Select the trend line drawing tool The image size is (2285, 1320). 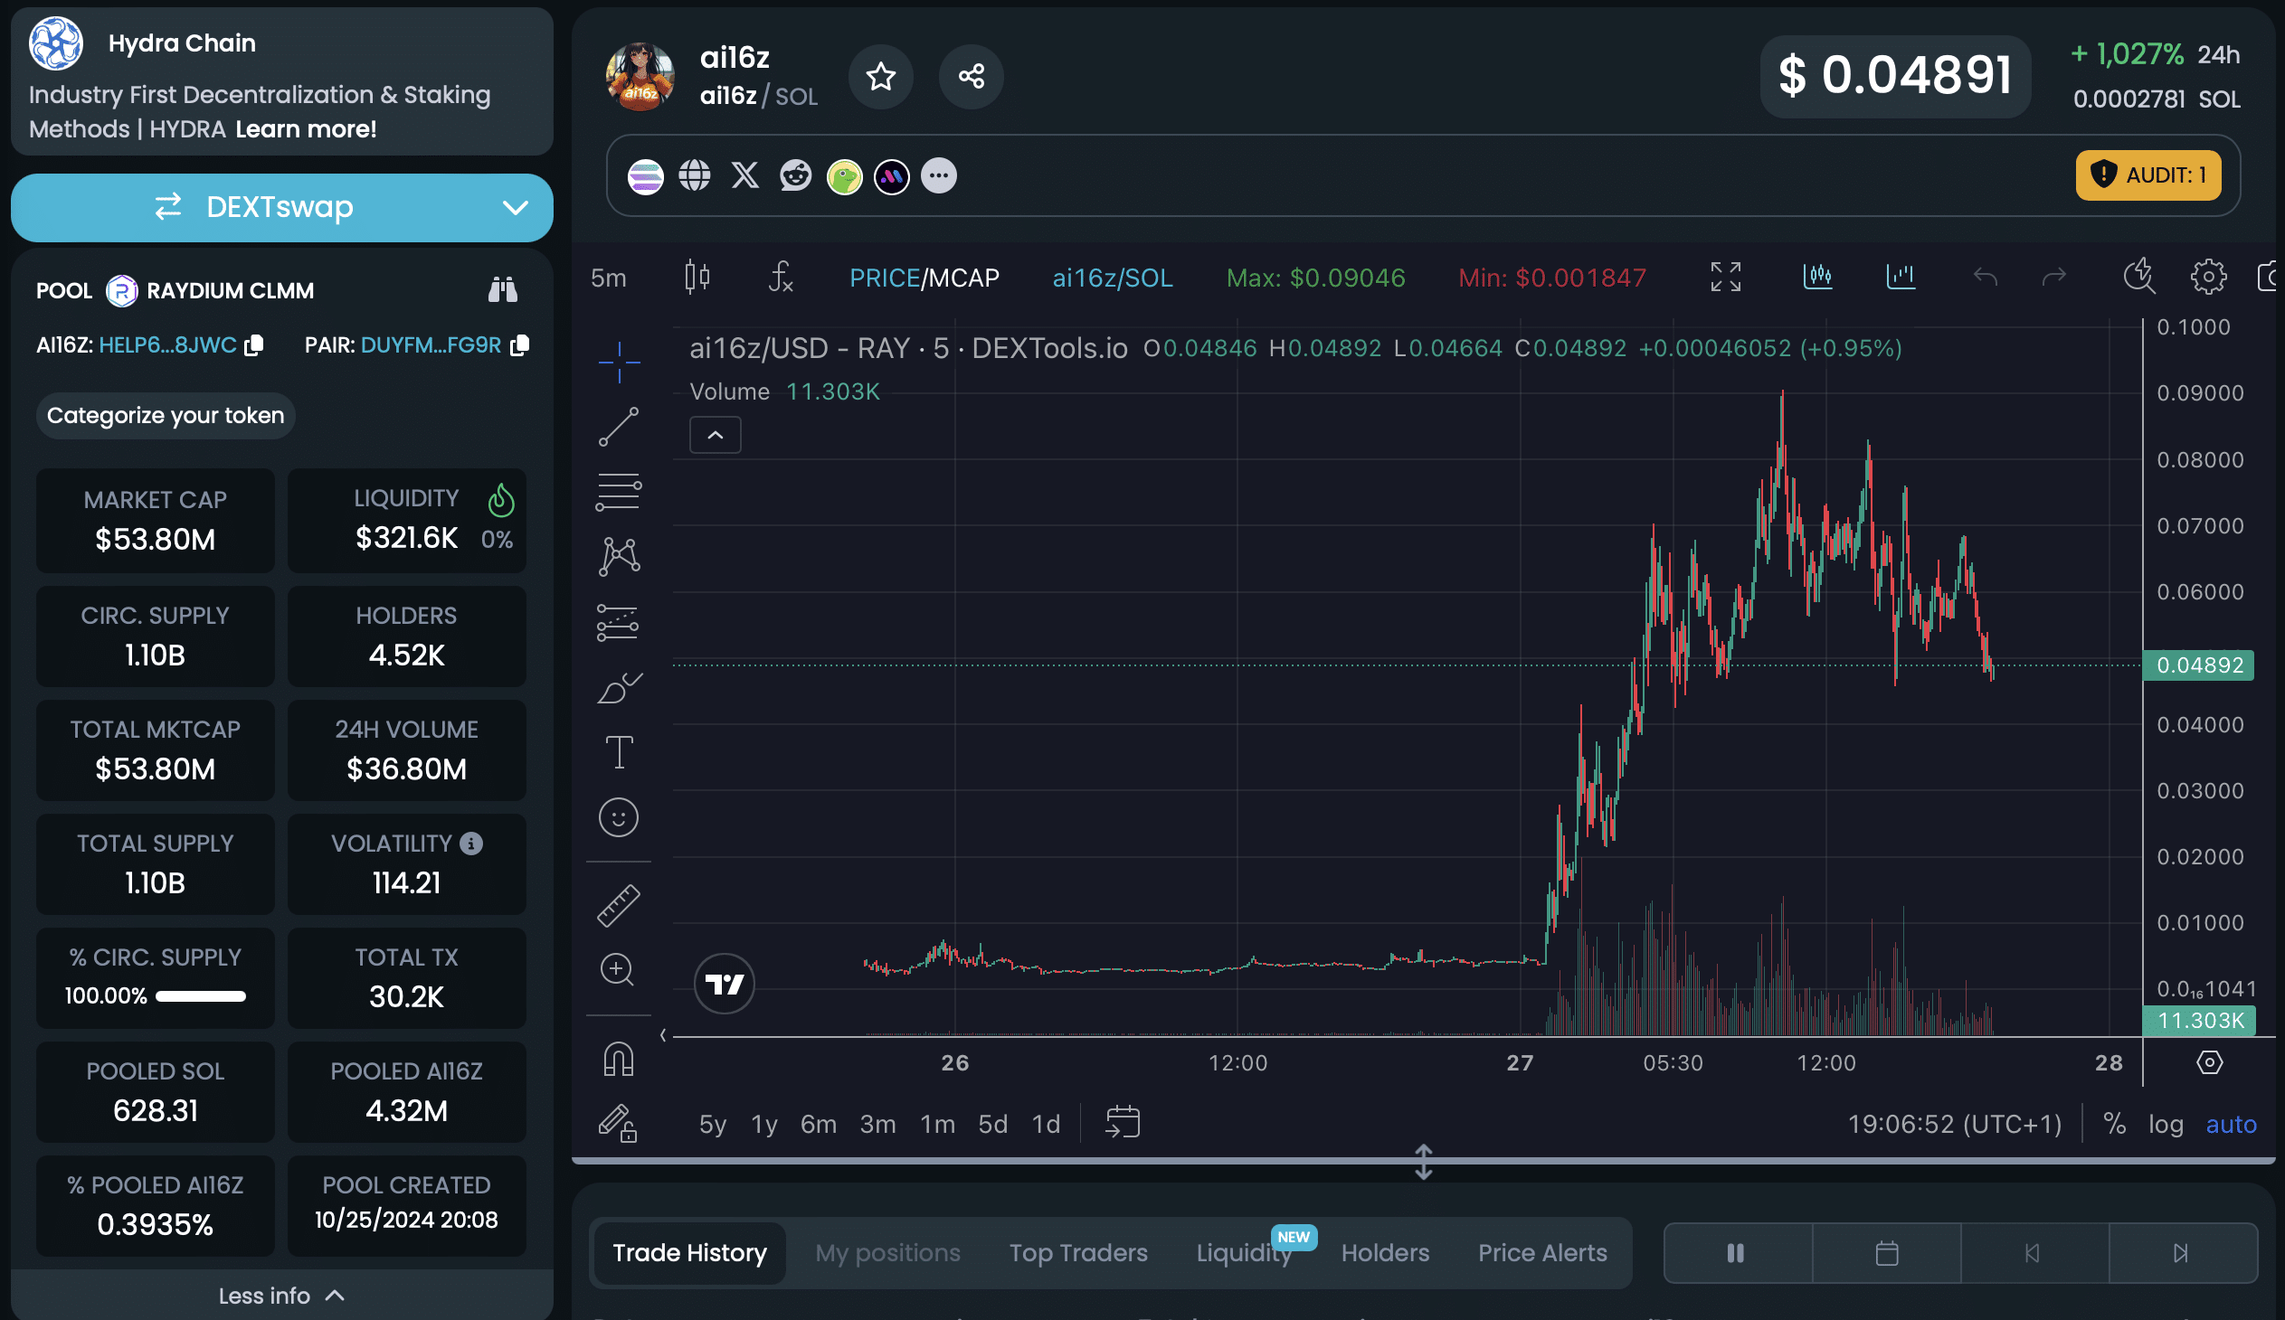[x=620, y=427]
